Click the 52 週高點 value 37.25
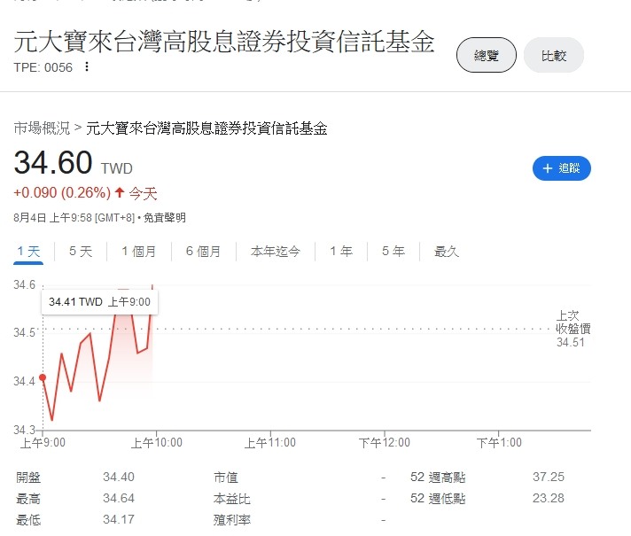The width and height of the screenshot is (631, 536). pos(549,478)
